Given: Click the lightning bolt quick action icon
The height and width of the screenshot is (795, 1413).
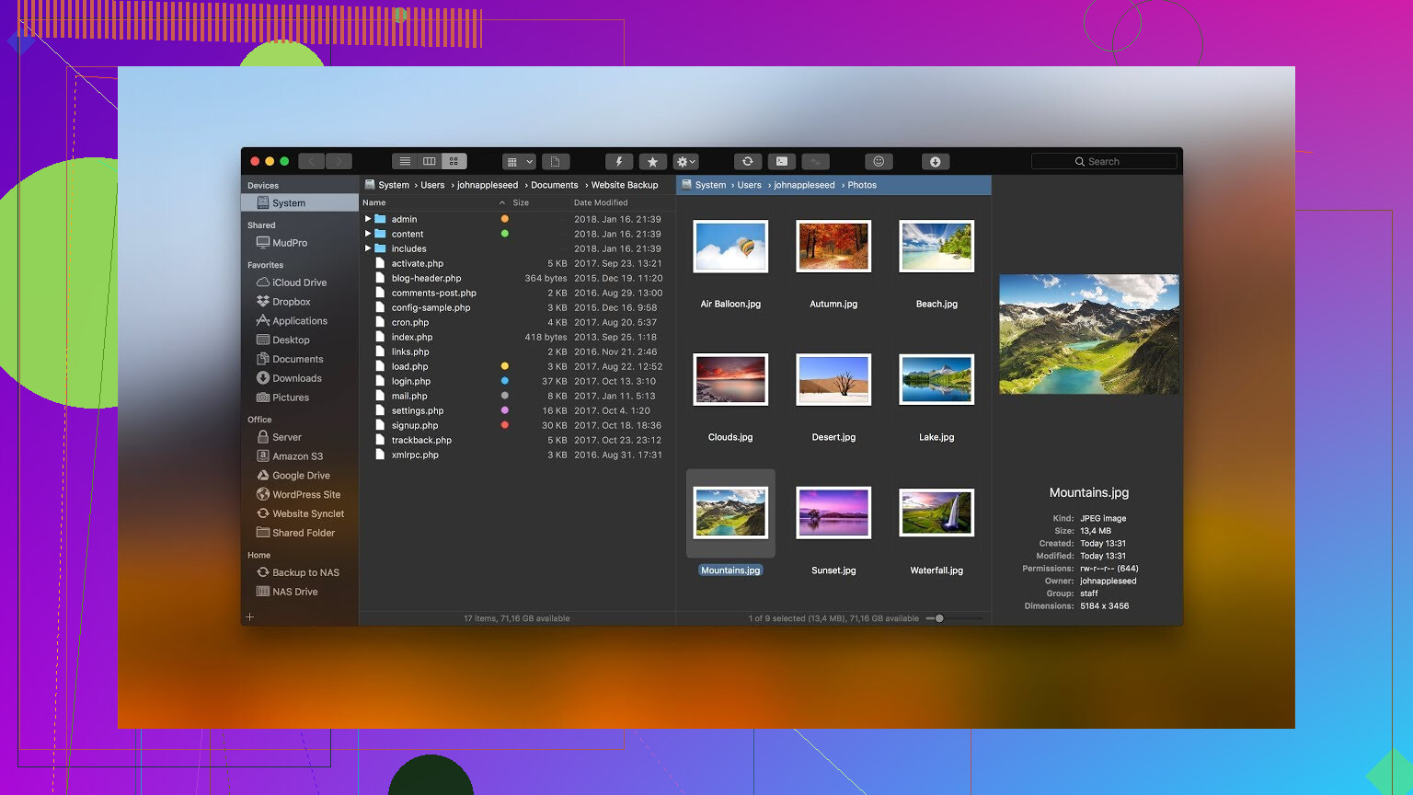Looking at the screenshot, I should click(619, 161).
